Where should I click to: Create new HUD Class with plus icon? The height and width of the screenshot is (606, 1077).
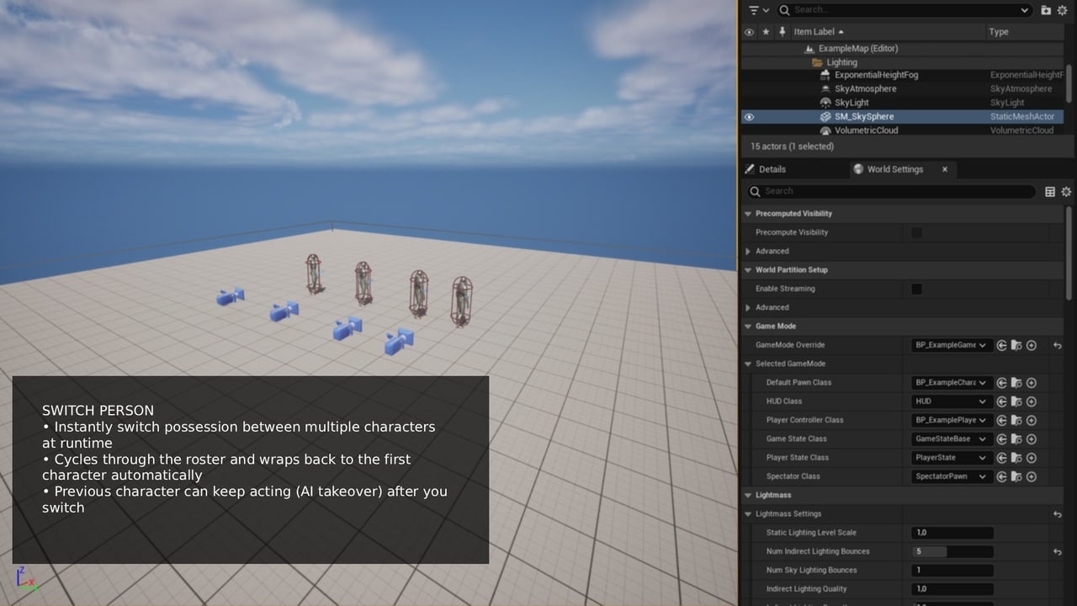point(1032,401)
